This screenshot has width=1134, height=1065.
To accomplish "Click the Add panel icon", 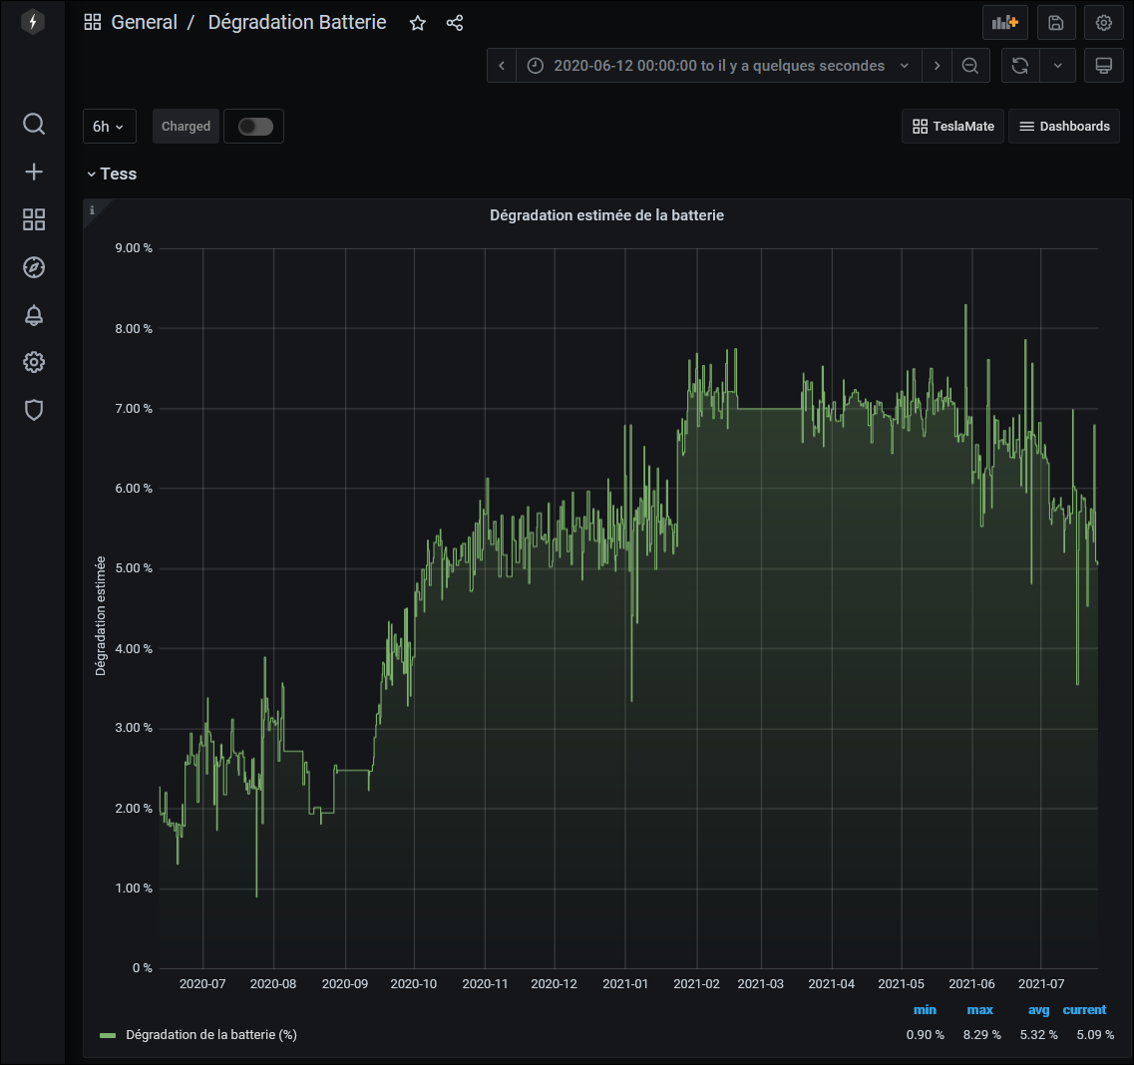I will click(x=1004, y=23).
